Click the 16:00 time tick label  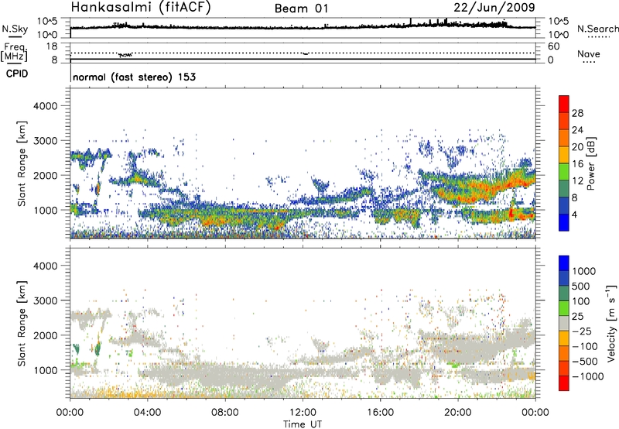point(380,413)
